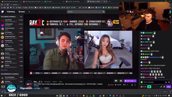Open the Host button

click(x=124, y=85)
